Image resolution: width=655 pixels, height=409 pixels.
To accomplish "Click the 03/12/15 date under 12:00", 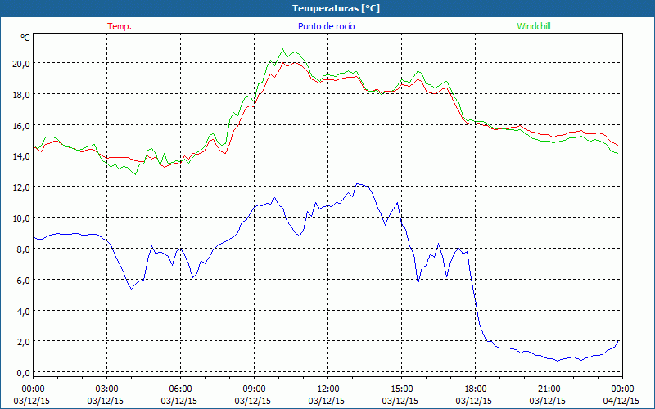I will click(327, 401).
